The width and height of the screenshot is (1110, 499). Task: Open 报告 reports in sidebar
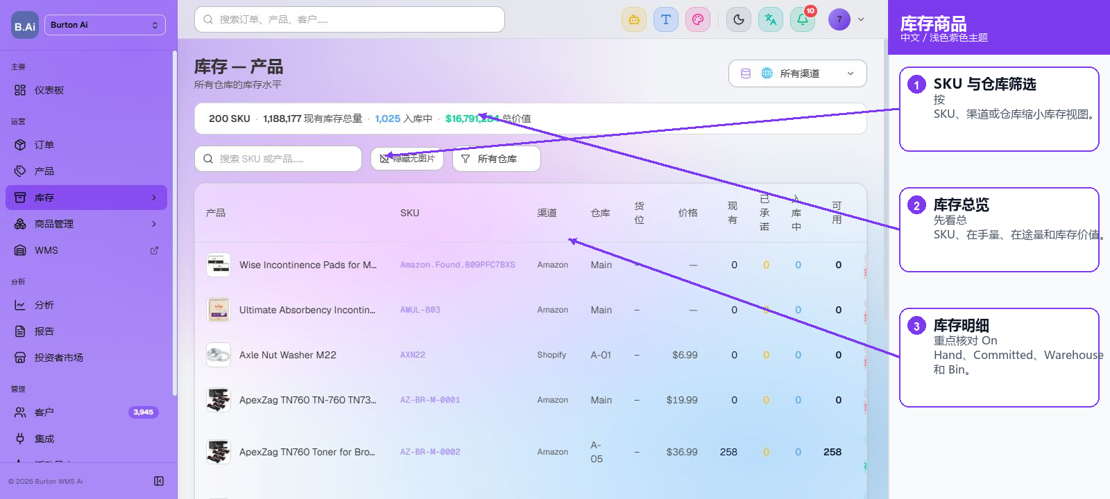point(86,331)
